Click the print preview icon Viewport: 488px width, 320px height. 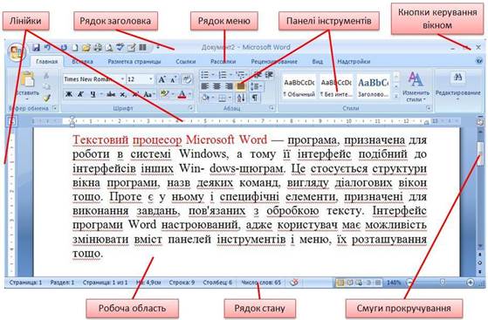point(109,48)
